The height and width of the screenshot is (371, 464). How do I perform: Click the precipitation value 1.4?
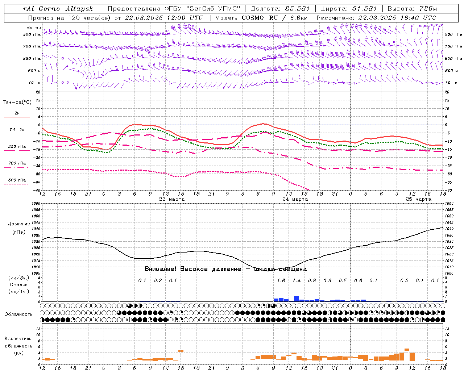click(x=297, y=280)
